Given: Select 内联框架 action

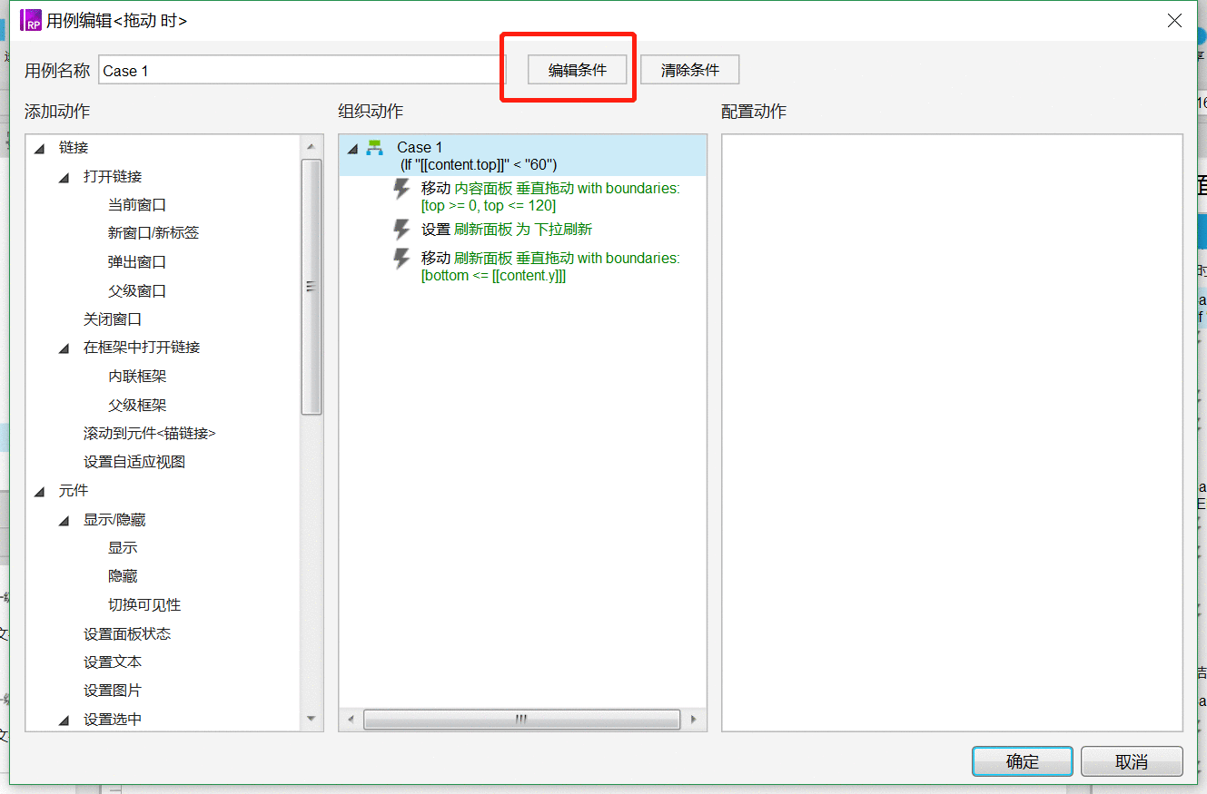Looking at the screenshot, I should point(137,377).
